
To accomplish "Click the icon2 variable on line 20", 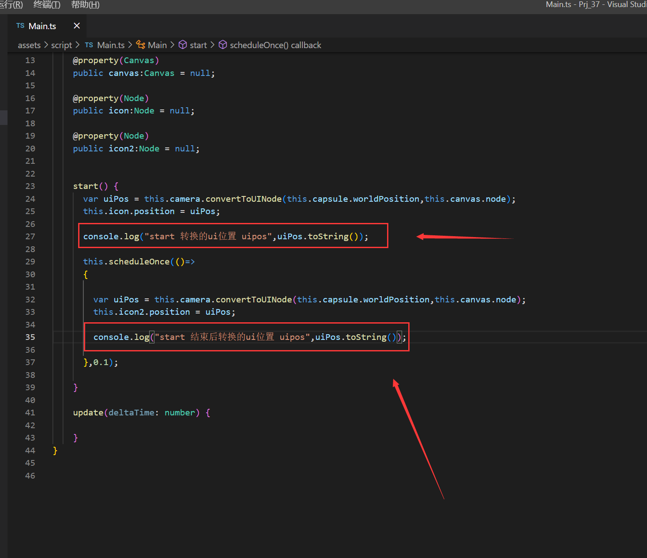I will point(121,149).
